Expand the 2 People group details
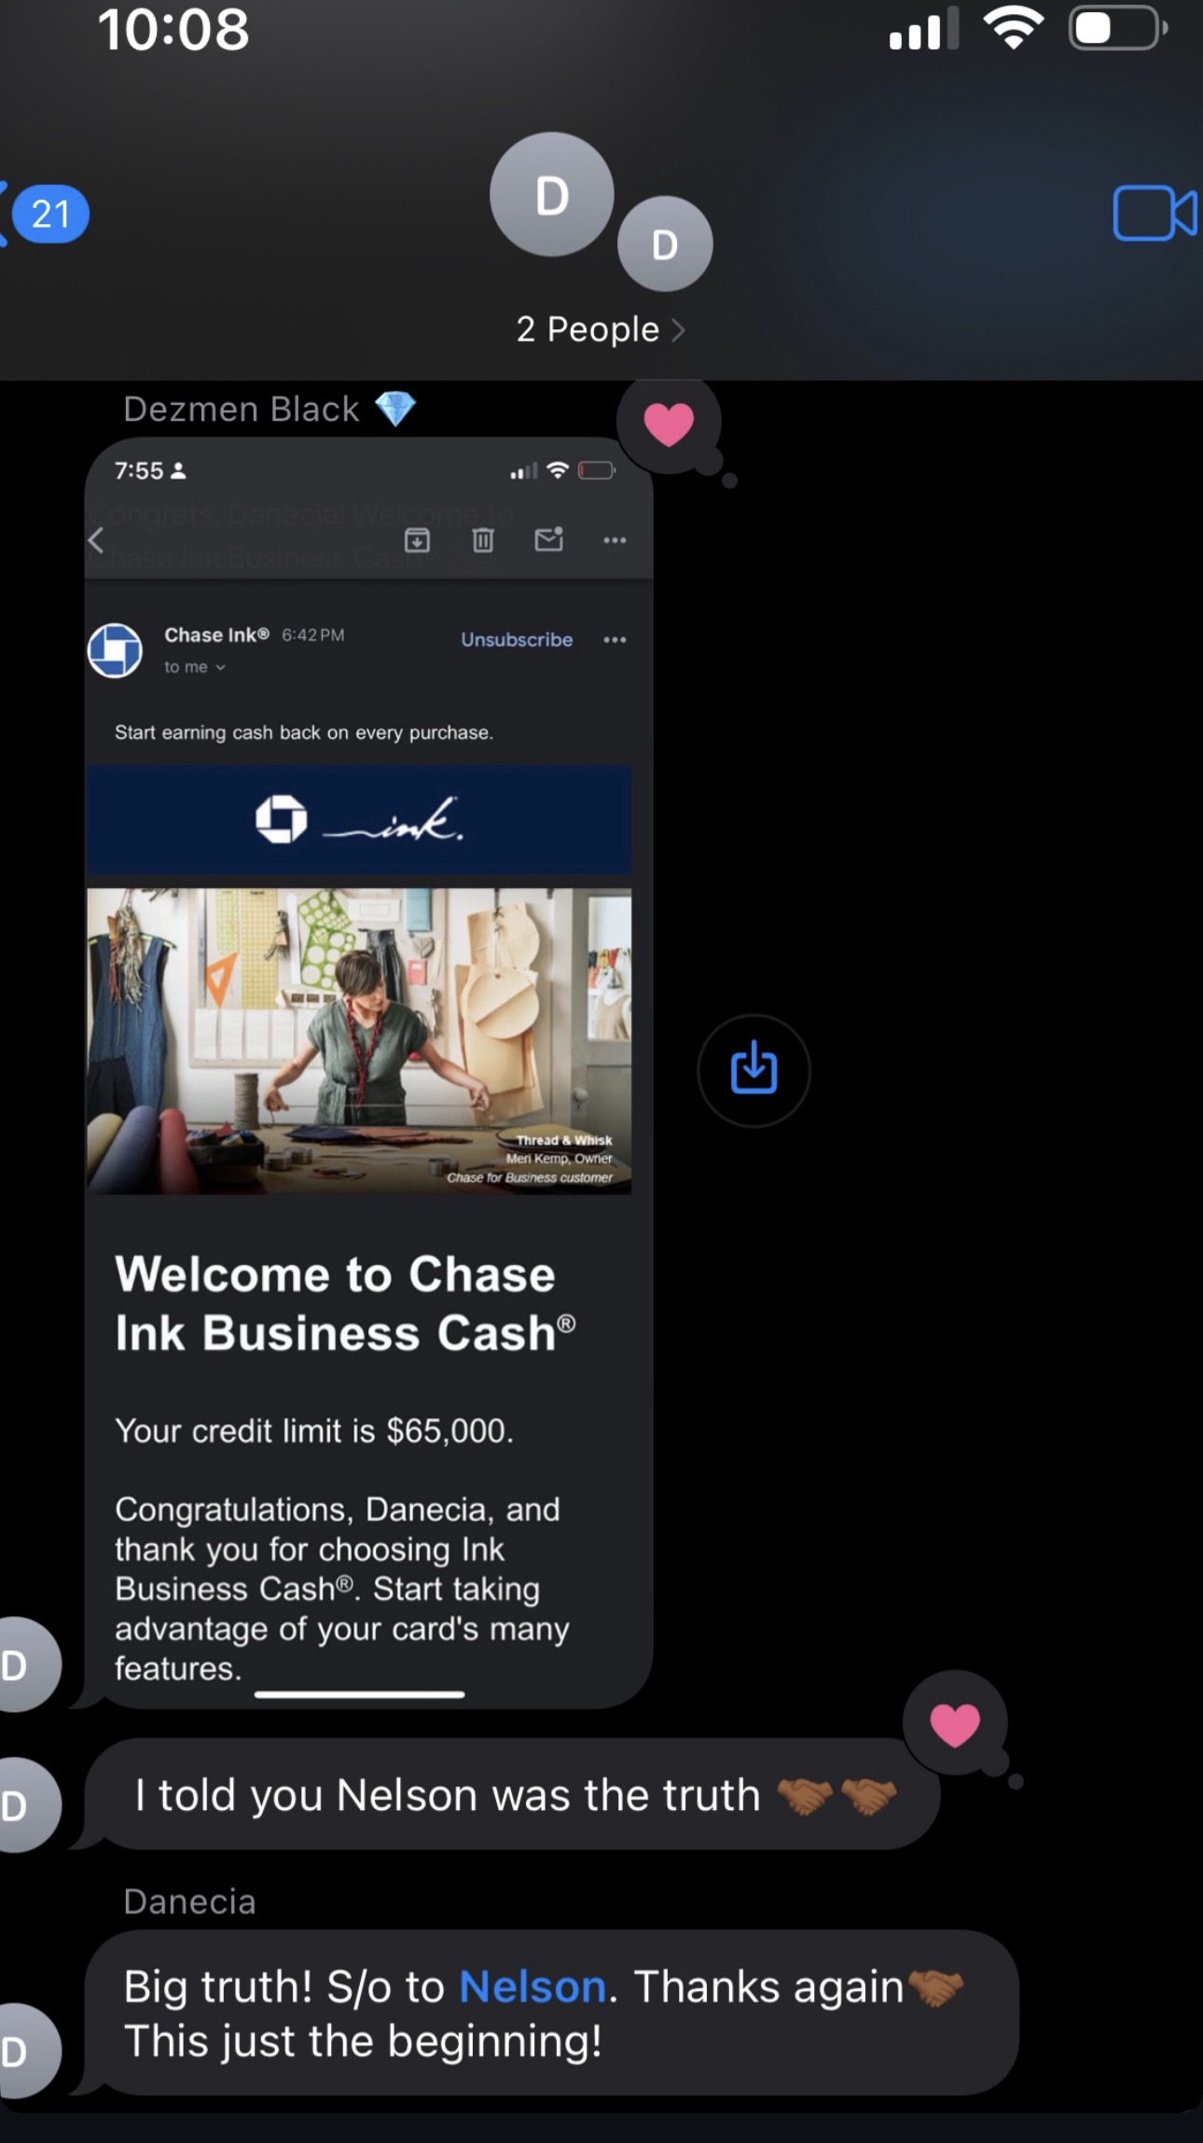 [x=601, y=329]
